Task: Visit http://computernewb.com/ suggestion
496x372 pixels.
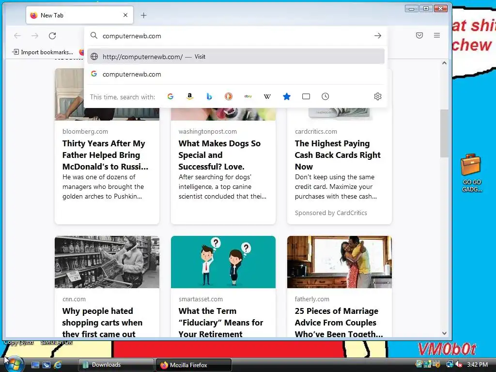Action: pos(236,57)
